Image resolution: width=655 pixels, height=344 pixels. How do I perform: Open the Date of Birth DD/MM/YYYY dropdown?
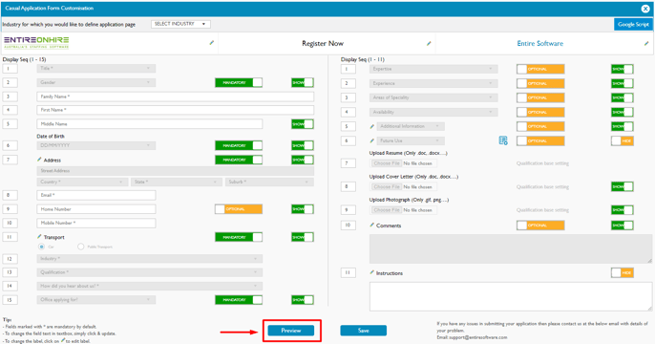pyautogui.click(x=96, y=145)
